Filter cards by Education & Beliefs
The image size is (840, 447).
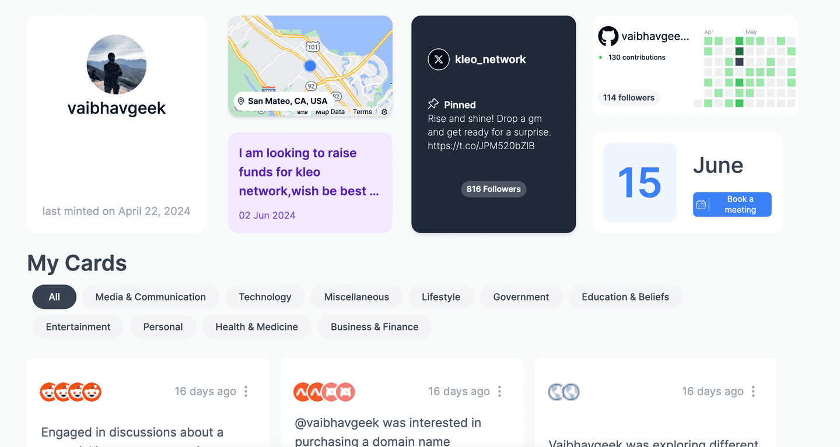pyautogui.click(x=625, y=297)
